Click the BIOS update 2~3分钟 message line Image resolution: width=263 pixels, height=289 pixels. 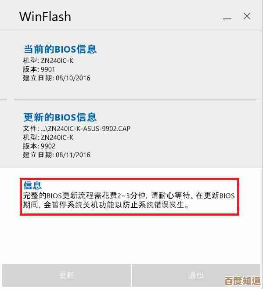pos(129,195)
